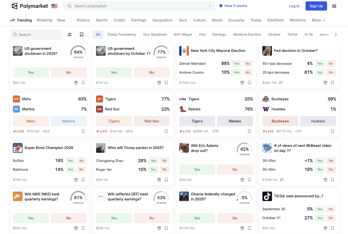This screenshot has height=234, width=348.
Task: Click the Search polymarket input field
Action: (x=139, y=6)
